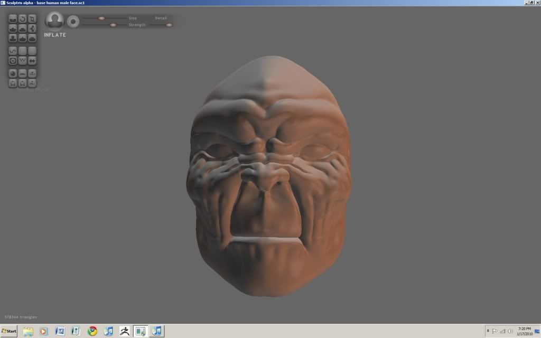Open Google Chrome from the taskbar

92,332
